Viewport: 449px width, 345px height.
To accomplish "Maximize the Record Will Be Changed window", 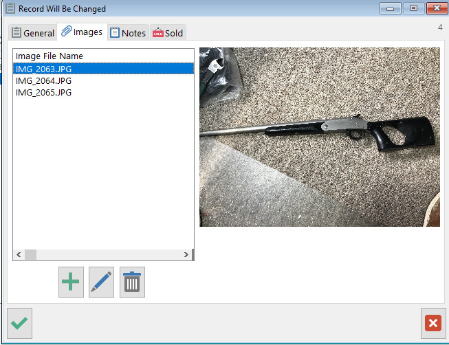I will (x=413, y=8).
